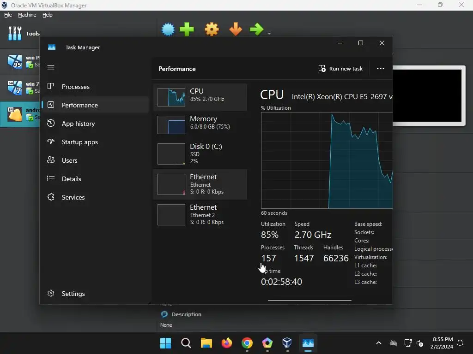Open the Windows Start menu
This screenshot has width=473, height=354.
coord(165,343)
